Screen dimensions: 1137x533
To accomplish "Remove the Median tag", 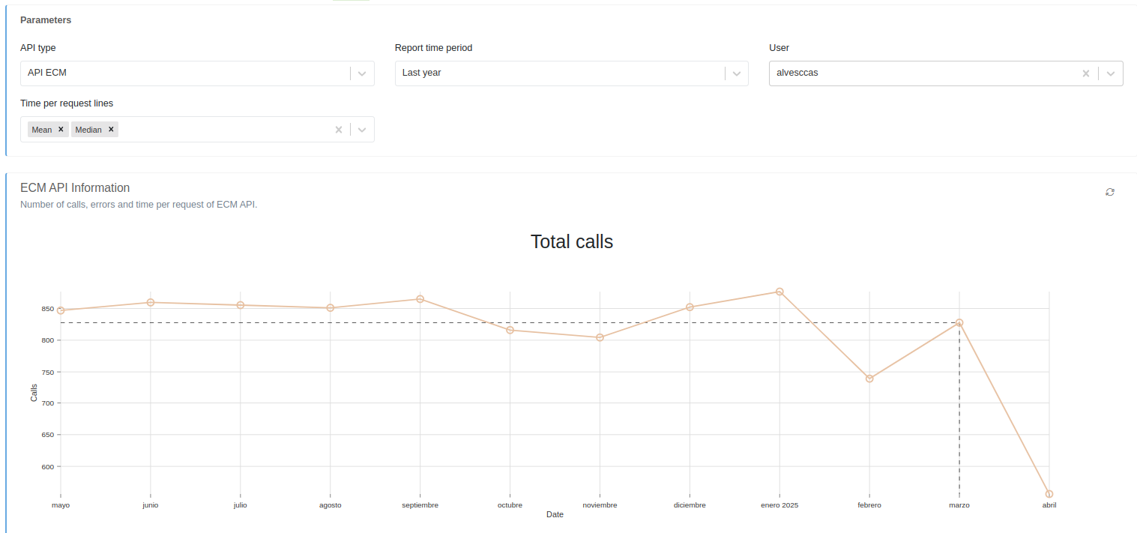I will 111,129.
